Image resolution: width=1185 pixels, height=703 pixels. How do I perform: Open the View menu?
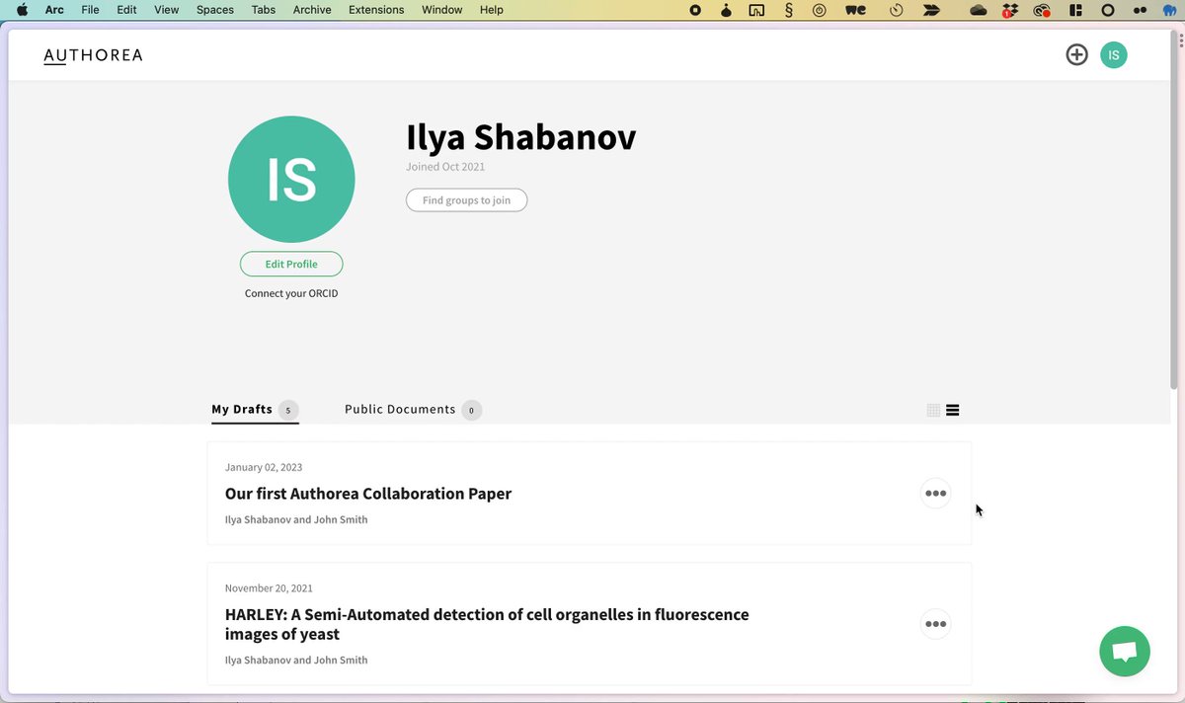pyautogui.click(x=167, y=10)
